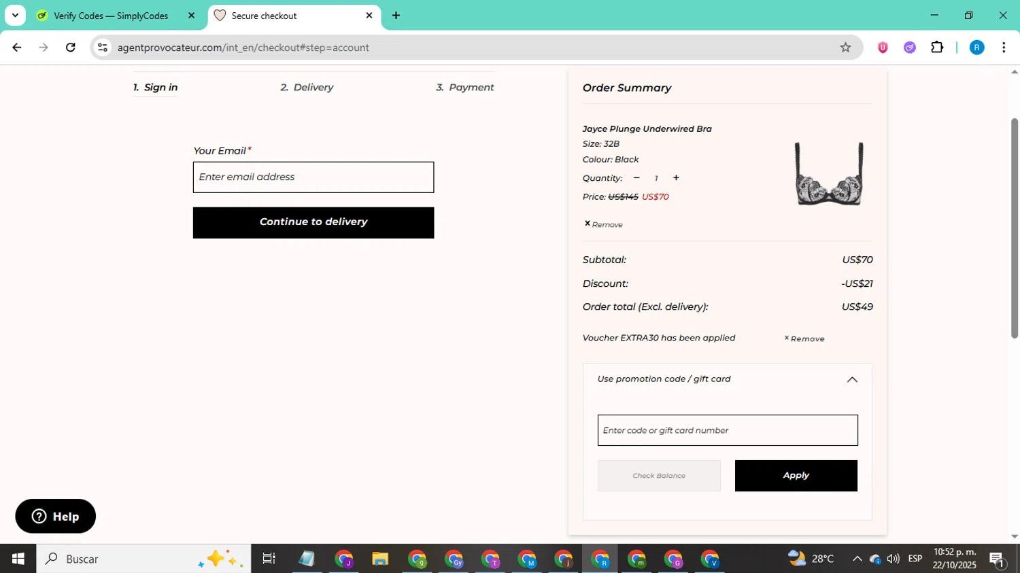Switch to Verify Codes — SimplyCodes tab
Image resolution: width=1020 pixels, height=573 pixels.
pos(112,16)
